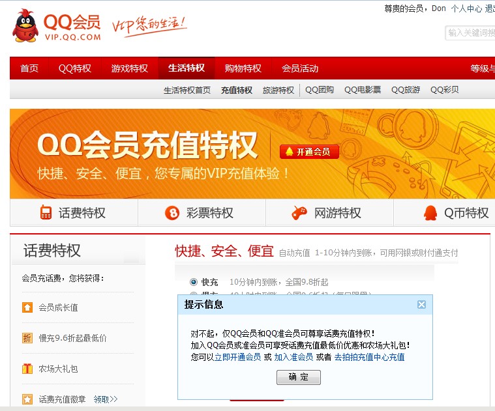Click the 农场大礼包 text
Screen dimensions: 495x411
pos(58,369)
